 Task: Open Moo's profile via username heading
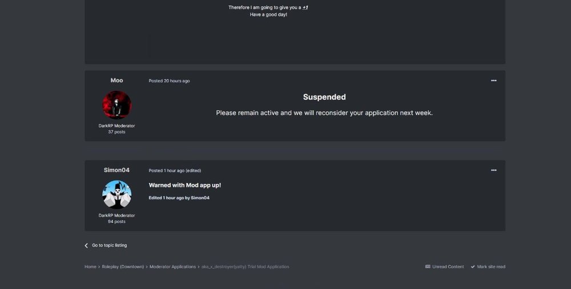coord(116,81)
